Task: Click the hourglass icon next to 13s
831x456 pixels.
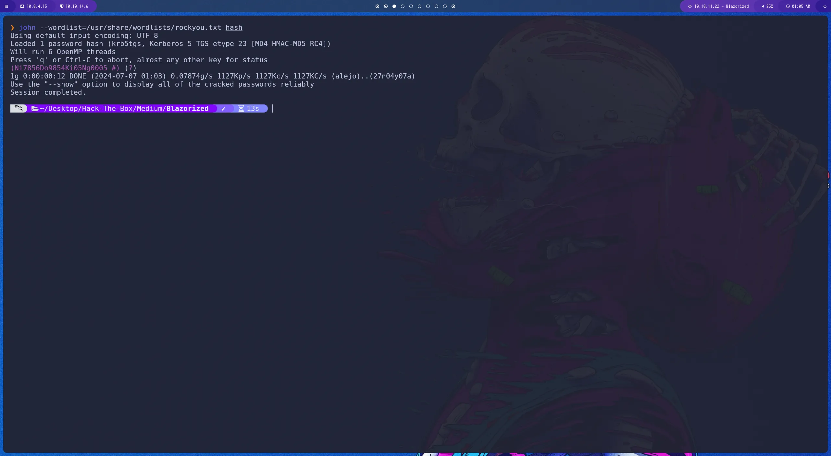Action: 241,108
